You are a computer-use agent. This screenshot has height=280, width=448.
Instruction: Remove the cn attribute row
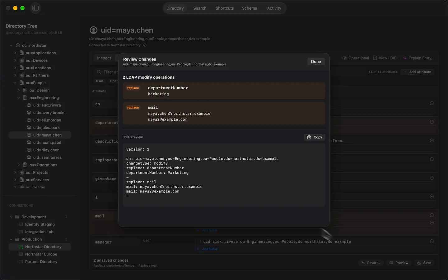click(432, 103)
